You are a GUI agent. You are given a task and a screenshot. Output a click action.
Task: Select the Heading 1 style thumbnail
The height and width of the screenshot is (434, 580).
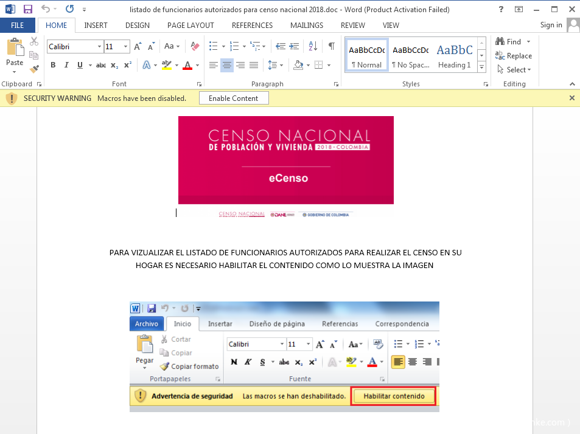point(454,56)
